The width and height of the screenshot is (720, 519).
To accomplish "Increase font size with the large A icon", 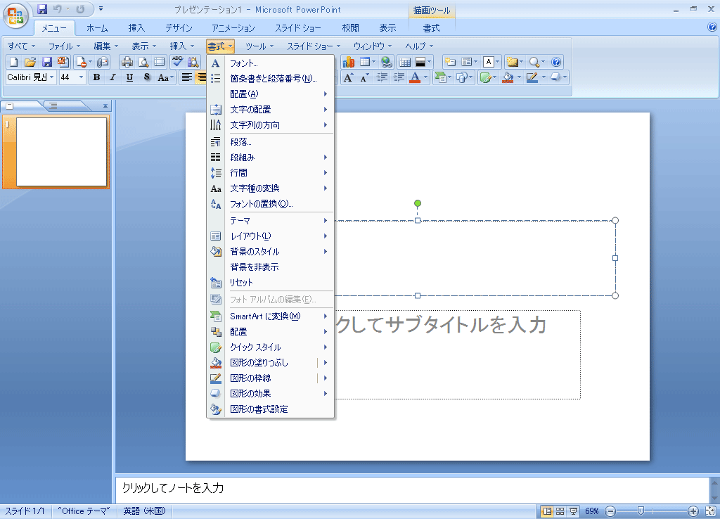I will [x=349, y=77].
